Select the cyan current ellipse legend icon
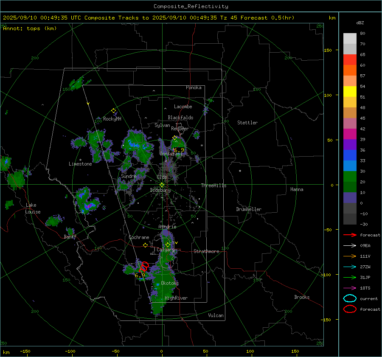This screenshot has width=382, height=357. [x=350, y=298]
